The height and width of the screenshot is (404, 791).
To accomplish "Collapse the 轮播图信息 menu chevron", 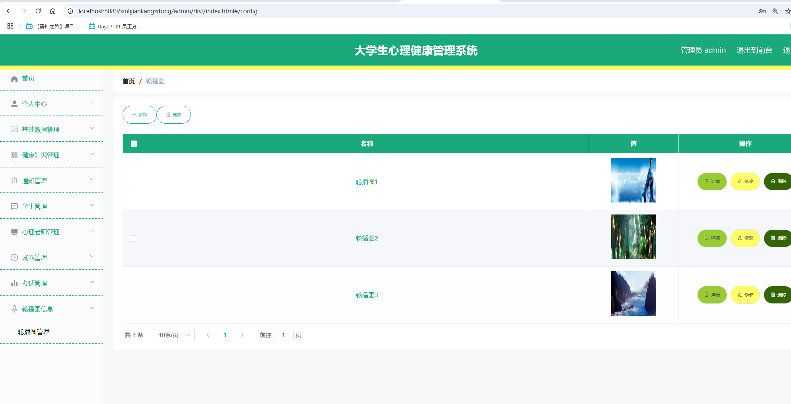I will pos(92,308).
